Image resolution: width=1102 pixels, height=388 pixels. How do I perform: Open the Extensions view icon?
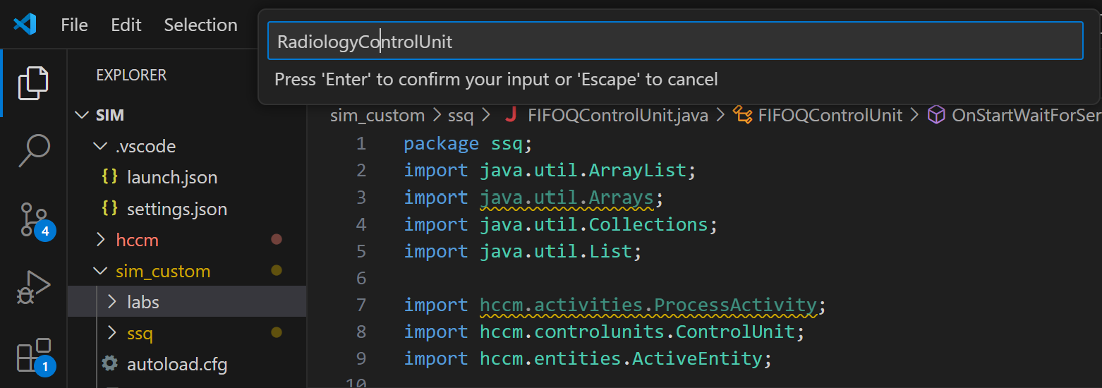(x=33, y=356)
